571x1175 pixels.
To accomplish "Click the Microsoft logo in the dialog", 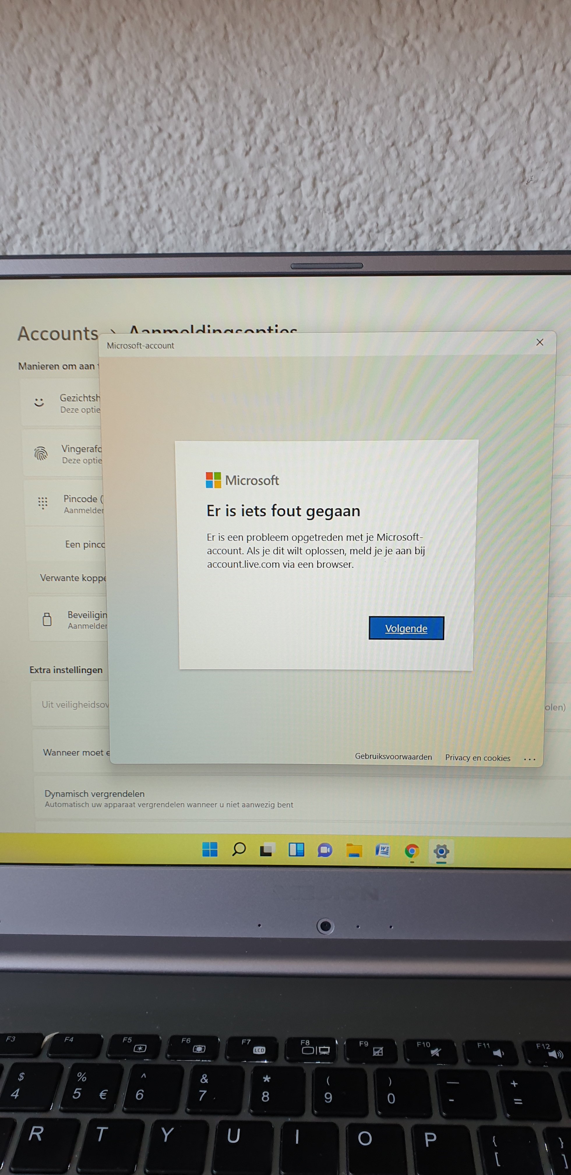I will click(x=242, y=480).
